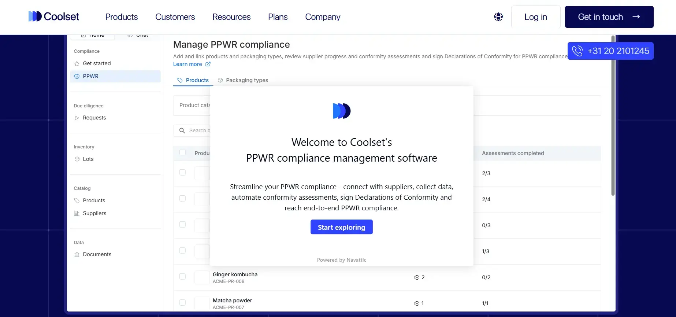Click the Start exploring button
Screen dimensions: 676x317
(342, 227)
